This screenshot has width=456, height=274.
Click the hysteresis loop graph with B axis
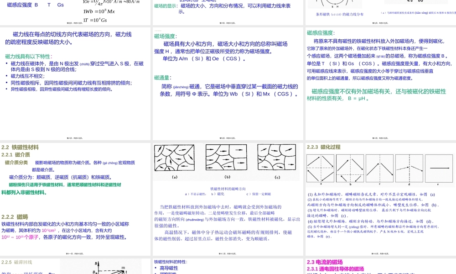(x=101, y=266)
